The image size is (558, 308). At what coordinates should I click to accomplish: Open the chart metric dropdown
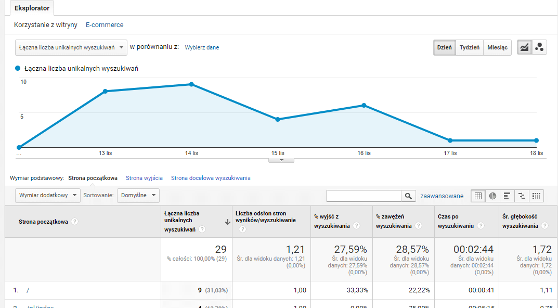click(71, 47)
